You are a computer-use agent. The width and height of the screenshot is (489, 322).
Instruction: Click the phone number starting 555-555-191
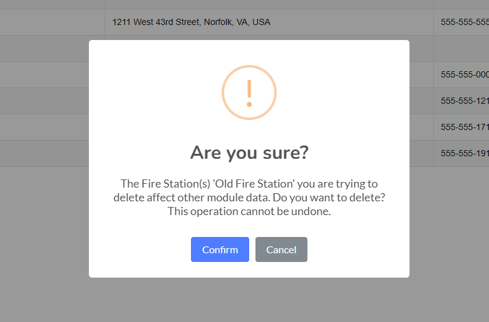(465, 153)
